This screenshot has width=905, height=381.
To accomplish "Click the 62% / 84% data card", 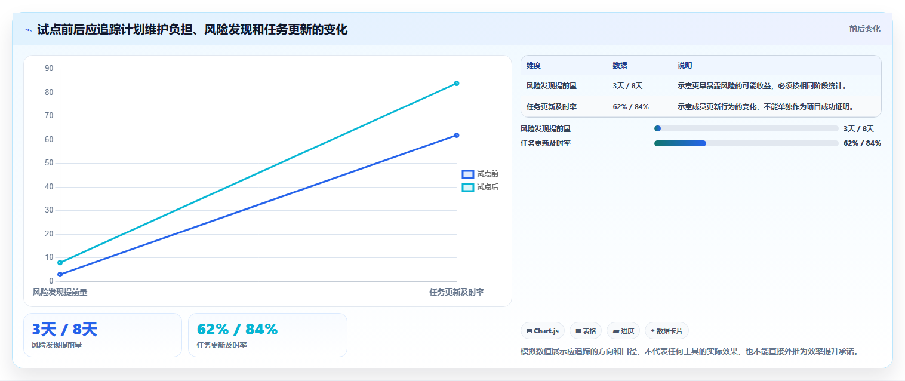I will click(x=267, y=335).
